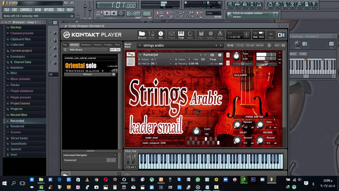Viewport: 339px width, 191px height.
Task: Select MIDI channel page 33-48
Action: [x=250, y=45]
